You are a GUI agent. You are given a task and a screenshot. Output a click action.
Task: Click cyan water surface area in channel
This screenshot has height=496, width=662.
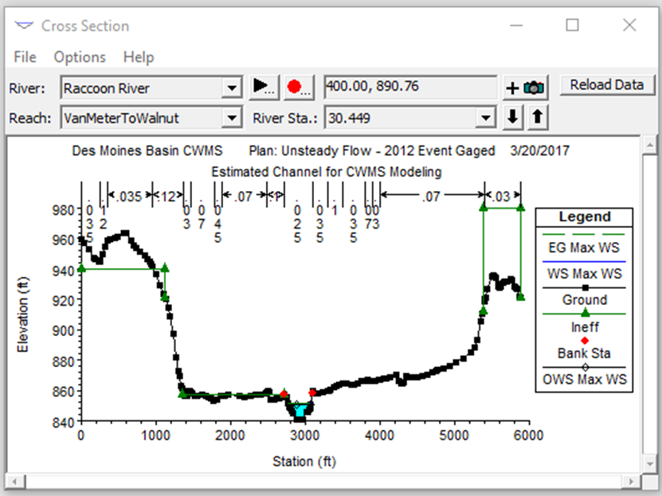click(300, 410)
